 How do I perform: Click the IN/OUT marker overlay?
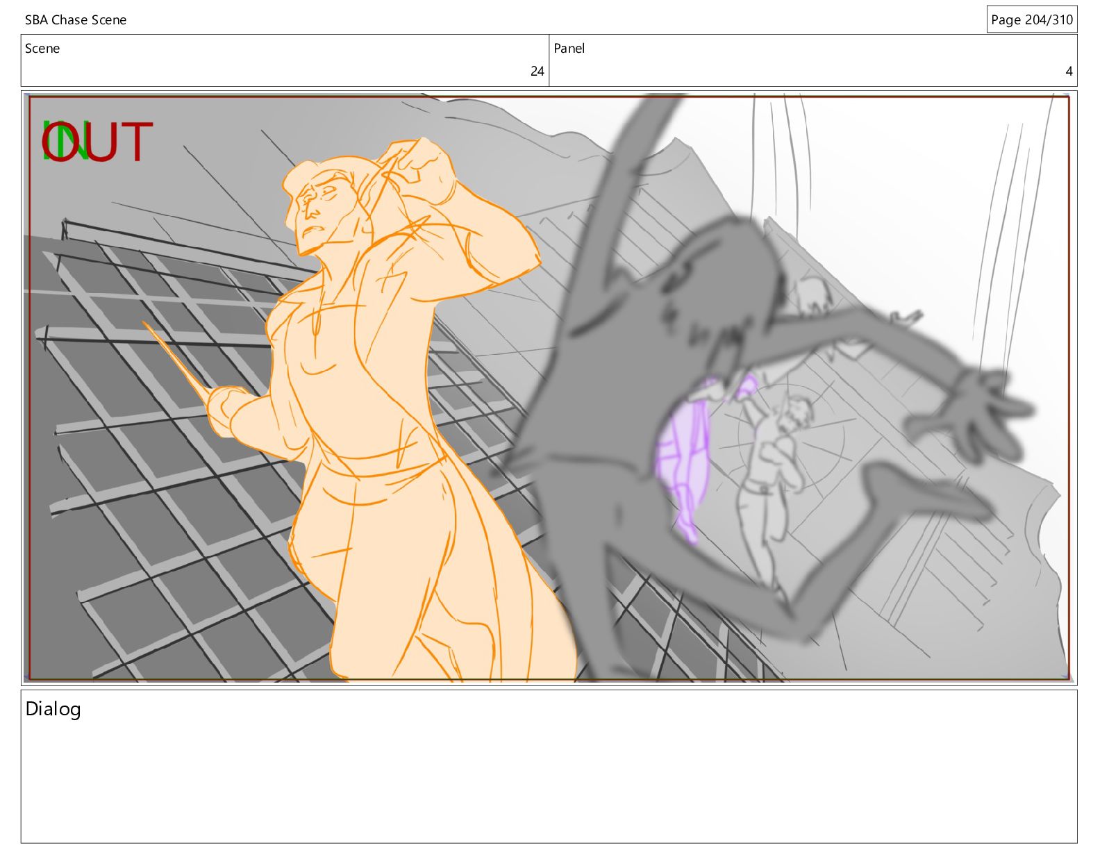click(97, 142)
